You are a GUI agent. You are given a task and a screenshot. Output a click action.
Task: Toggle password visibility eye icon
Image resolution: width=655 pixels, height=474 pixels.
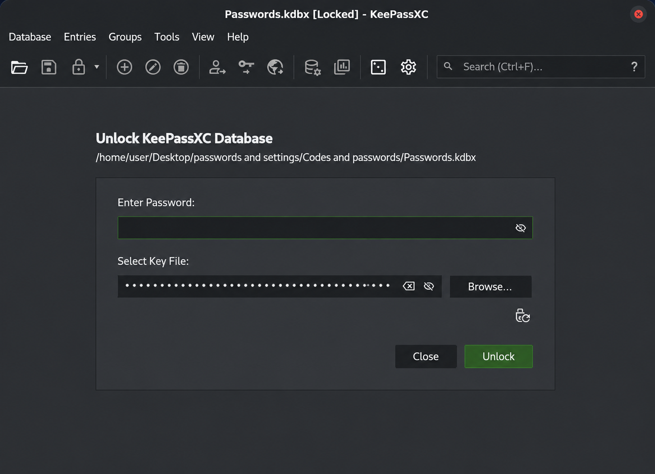(x=520, y=228)
